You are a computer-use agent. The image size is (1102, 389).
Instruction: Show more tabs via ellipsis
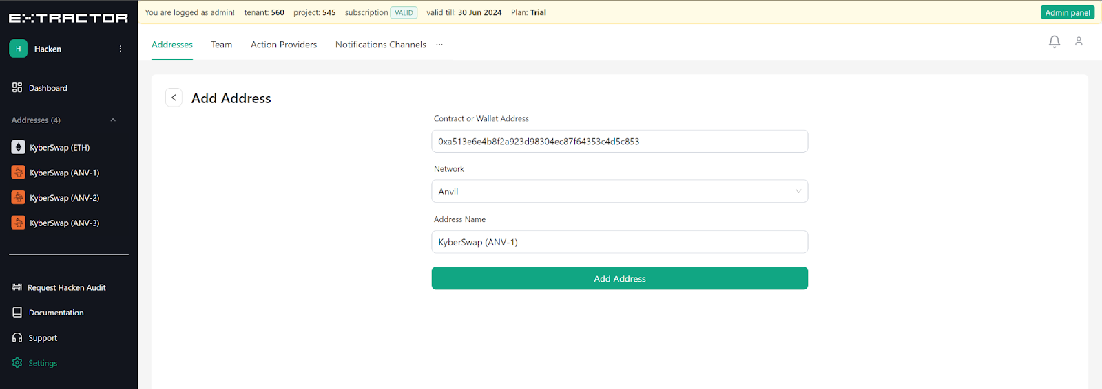tap(439, 44)
